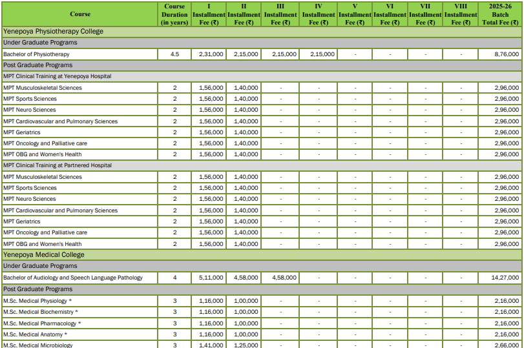
Task: Select the VIII Installment Fee header
Action: coord(461,14)
